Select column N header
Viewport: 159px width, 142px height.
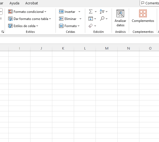tap(129, 48)
